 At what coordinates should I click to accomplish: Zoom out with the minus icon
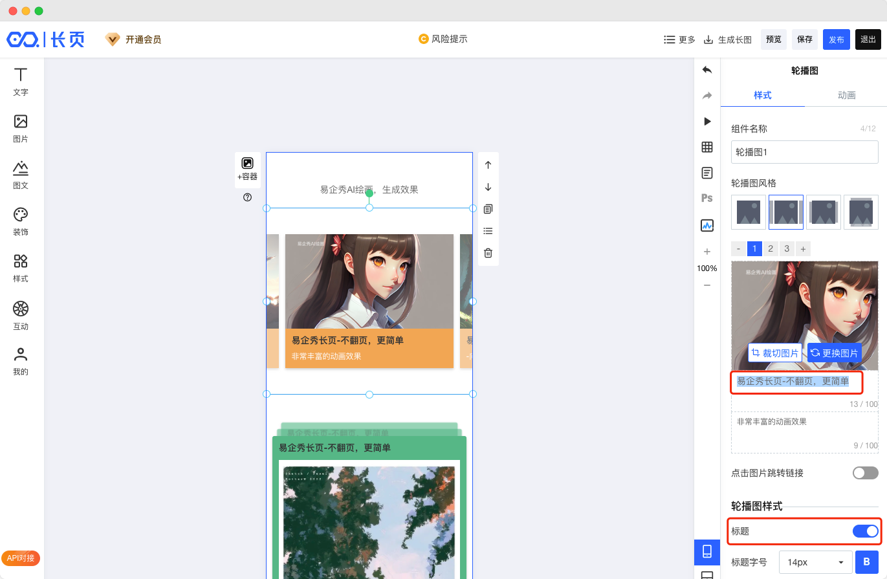pos(707,285)
